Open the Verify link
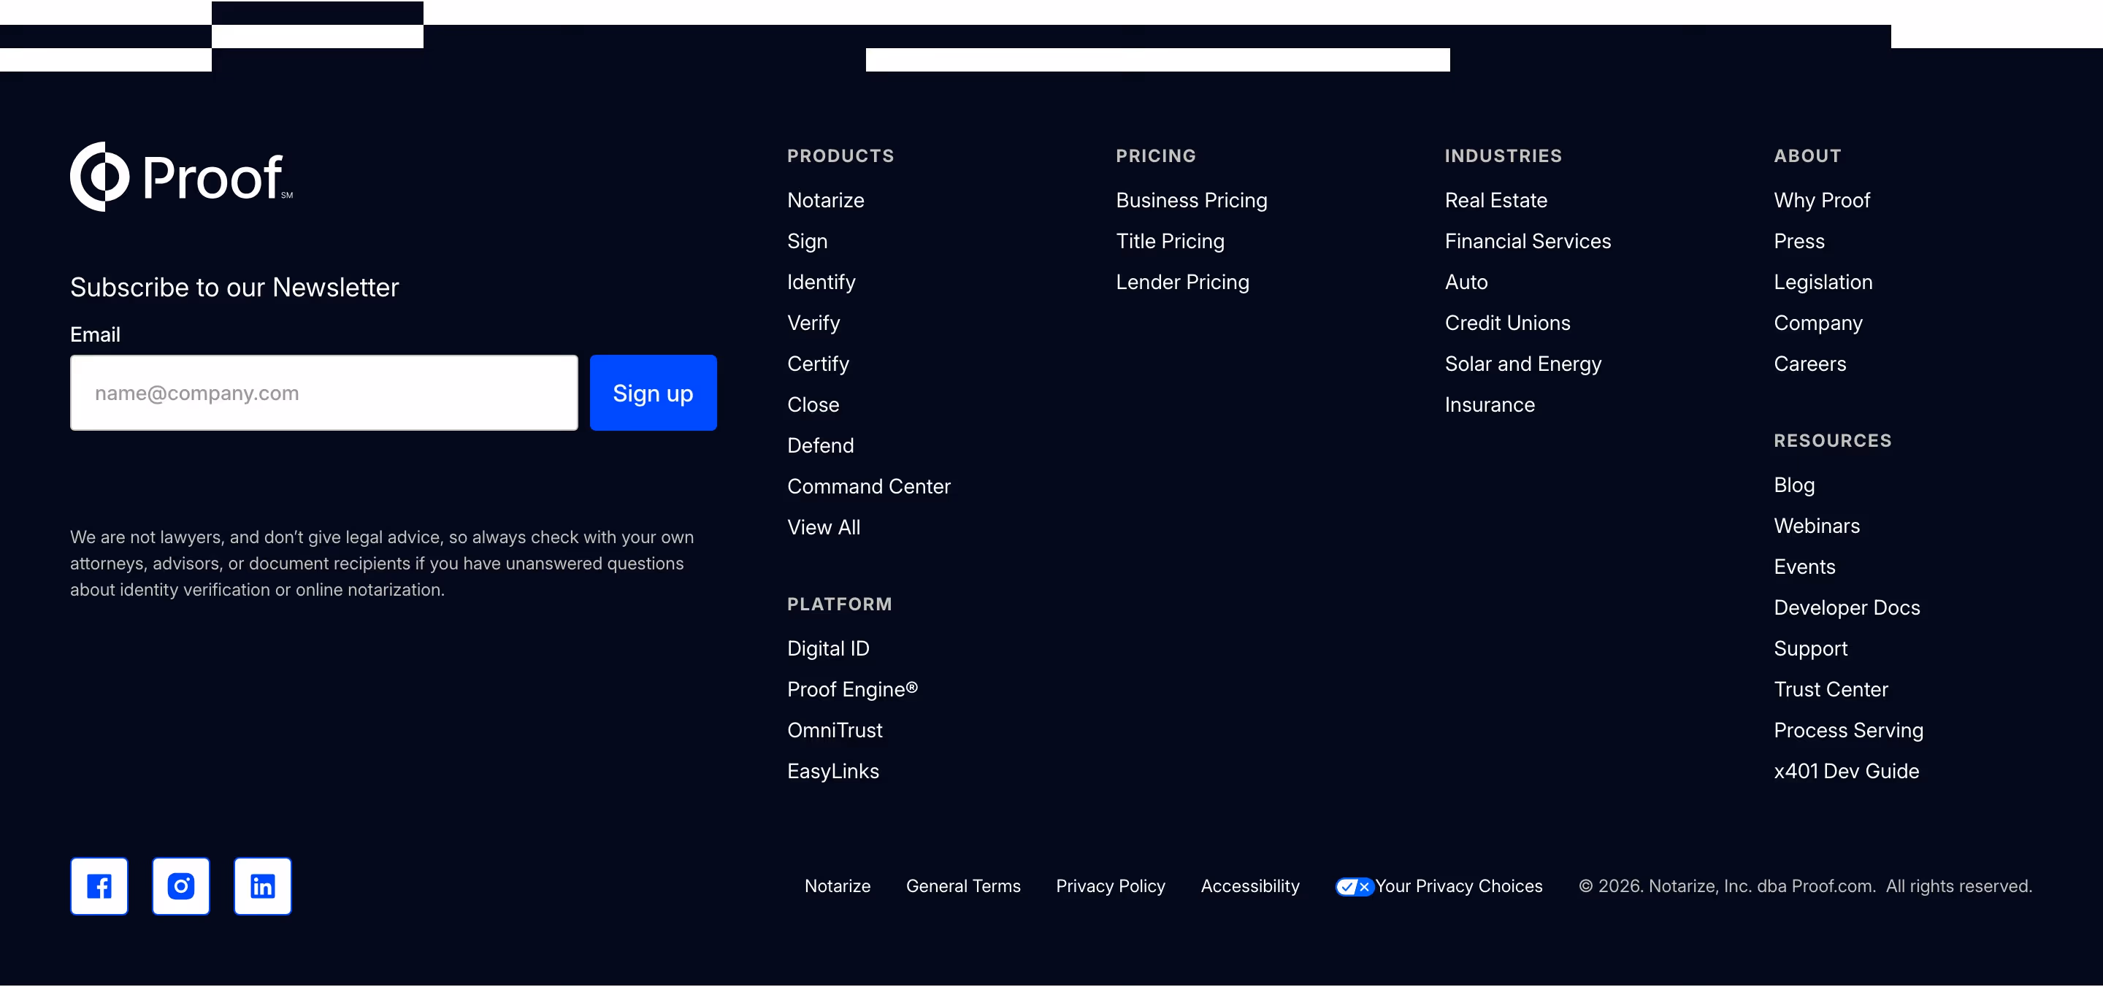 click(x=813, y=323)
